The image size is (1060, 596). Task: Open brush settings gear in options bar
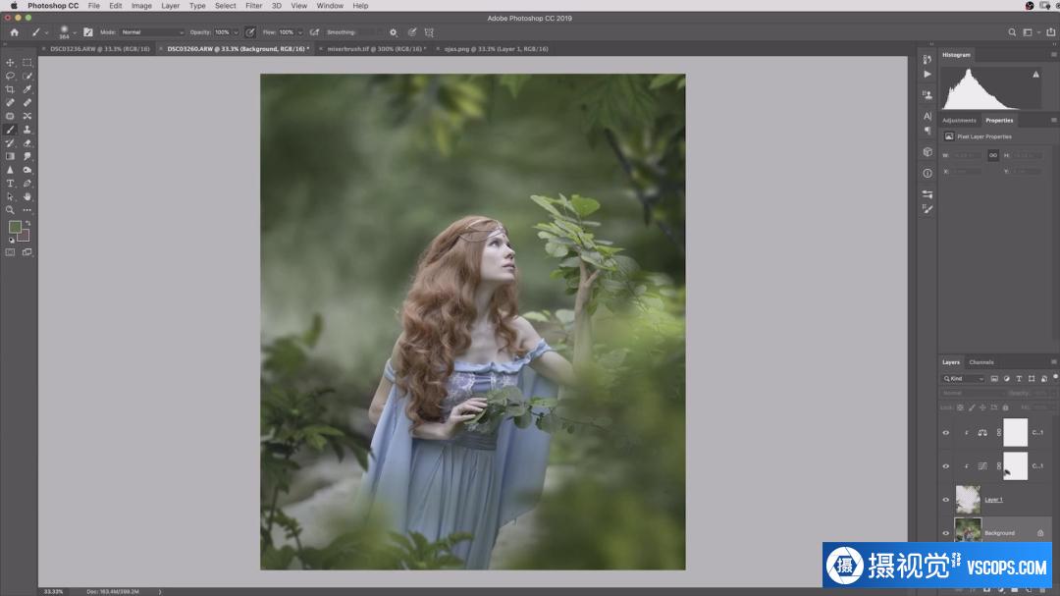coord(394,31)
